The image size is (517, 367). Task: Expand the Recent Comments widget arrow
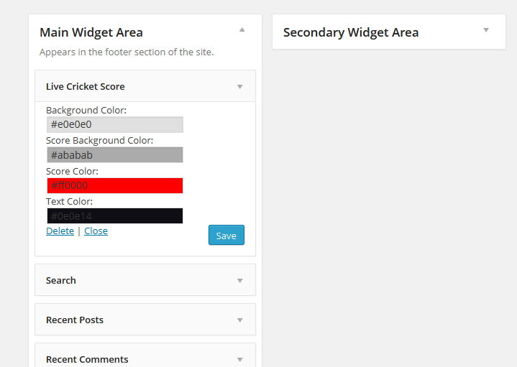click(x=240, y=359)
